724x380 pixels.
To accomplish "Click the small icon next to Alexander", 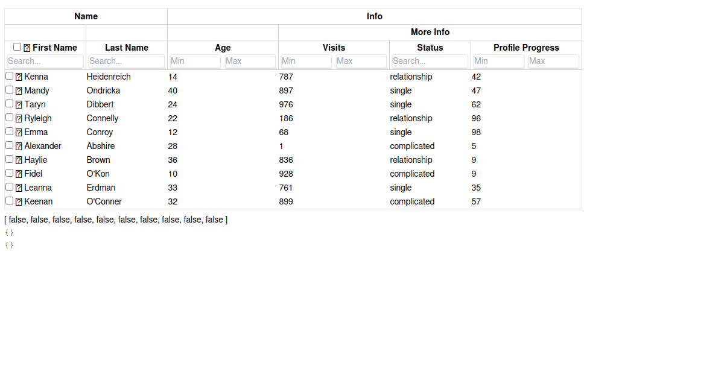I will [19, 147].
